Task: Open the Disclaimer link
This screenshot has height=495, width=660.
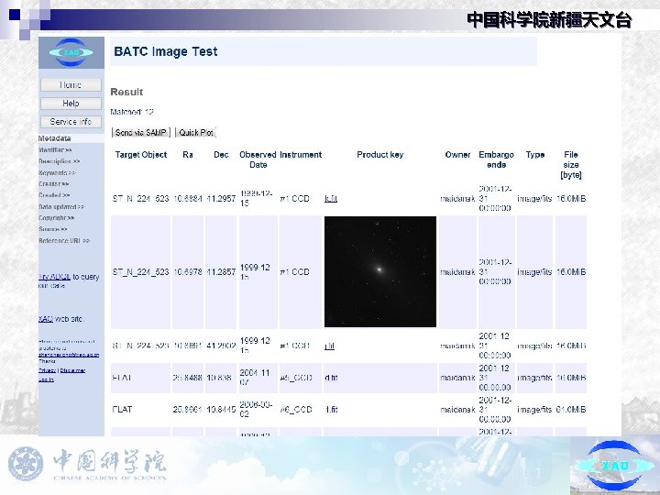Action: (72, 370)
